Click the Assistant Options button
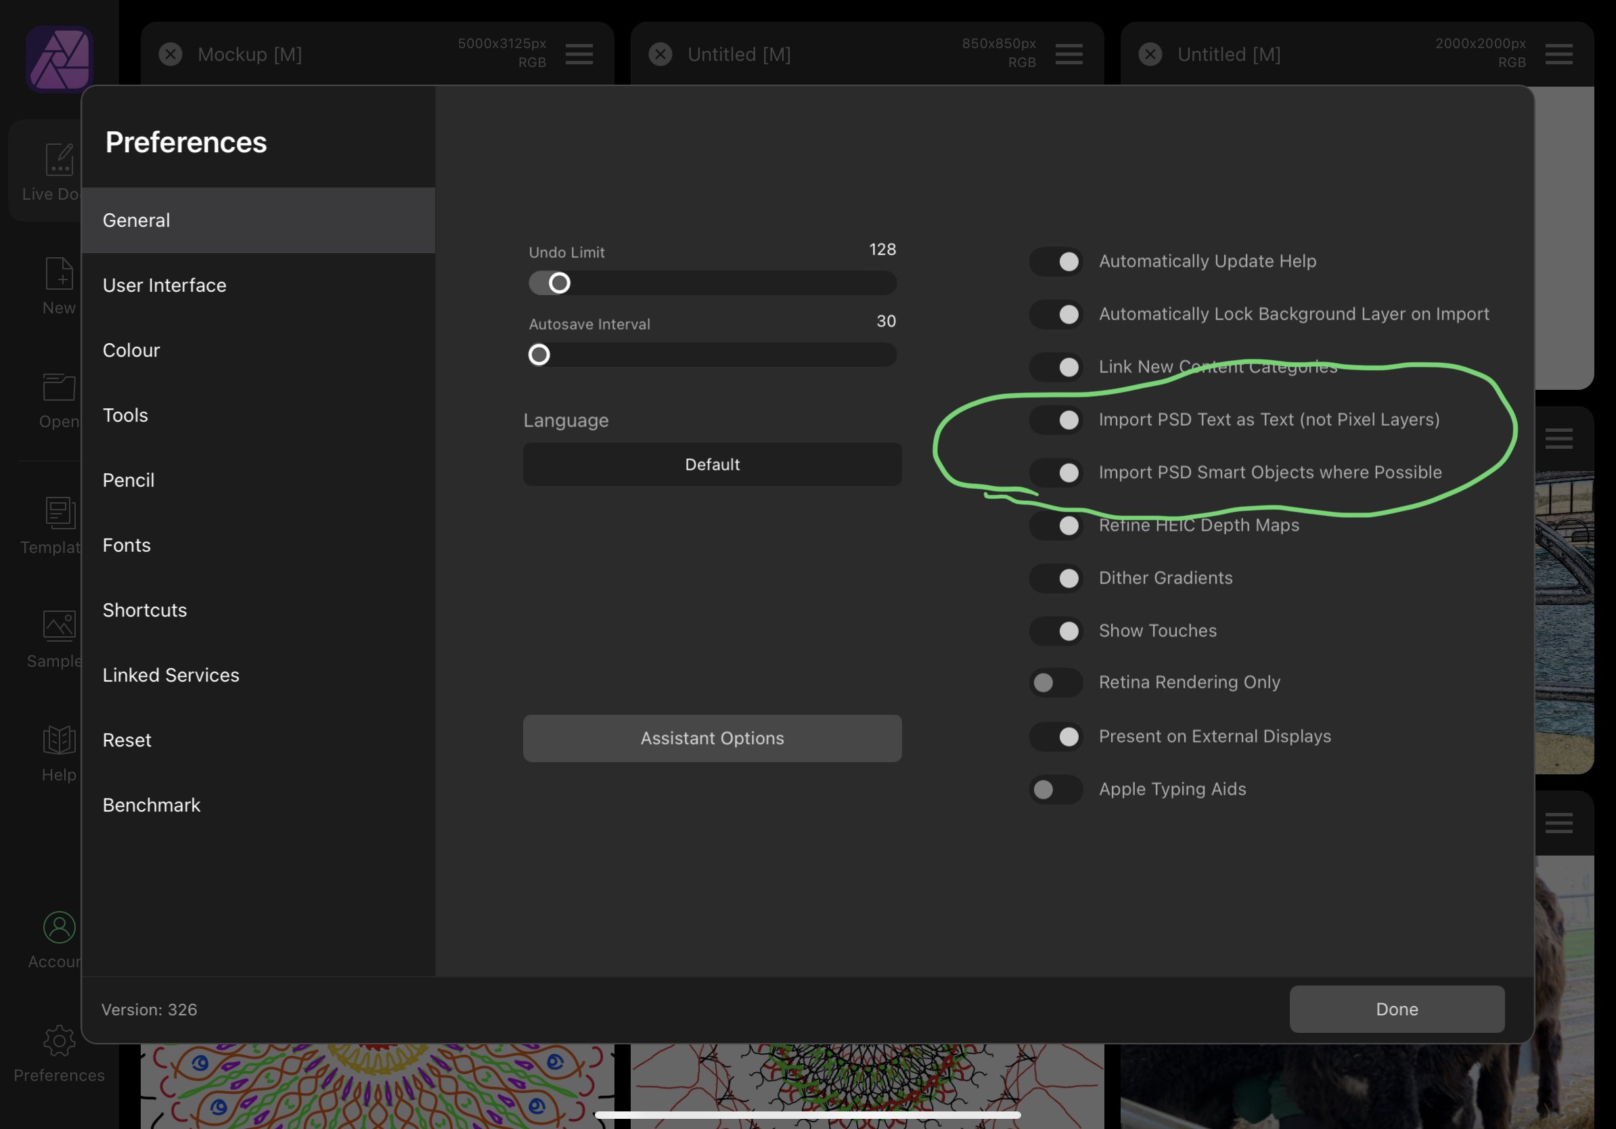This screenshot has width=1616, height=1129. pyautogui.click(x=713, y=738)
